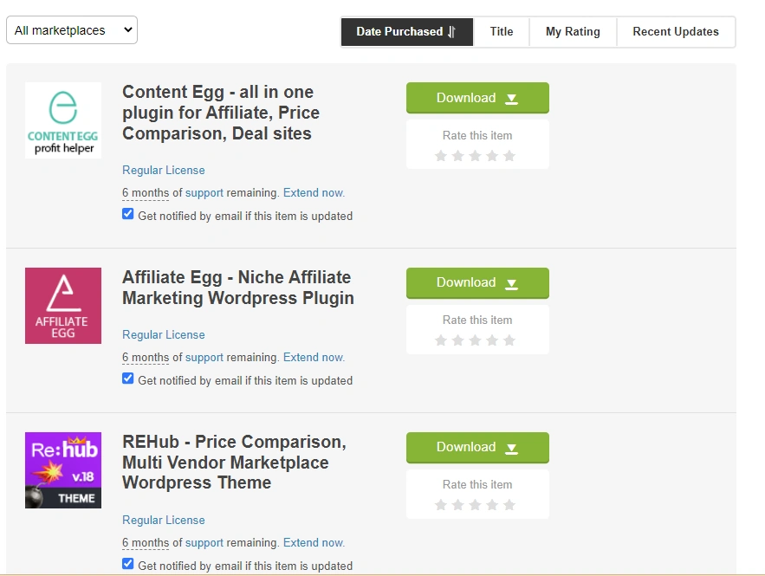
Task: Click '6 months' text under Affiliate Egg
Action: [146, 358]
